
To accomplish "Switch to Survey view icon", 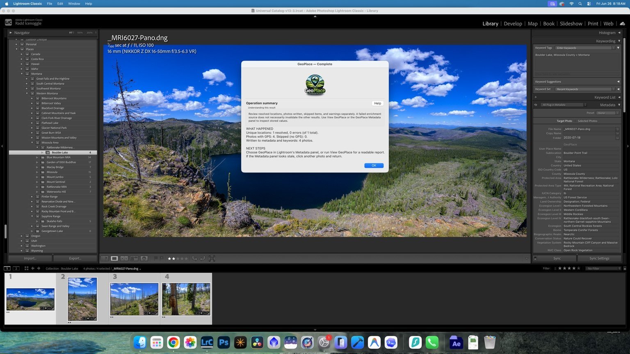I will [x=134, y=259].
